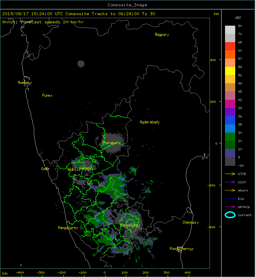
Task: Click the gray circular radar echo north of Pune
Action: click(x=81, y=64)
